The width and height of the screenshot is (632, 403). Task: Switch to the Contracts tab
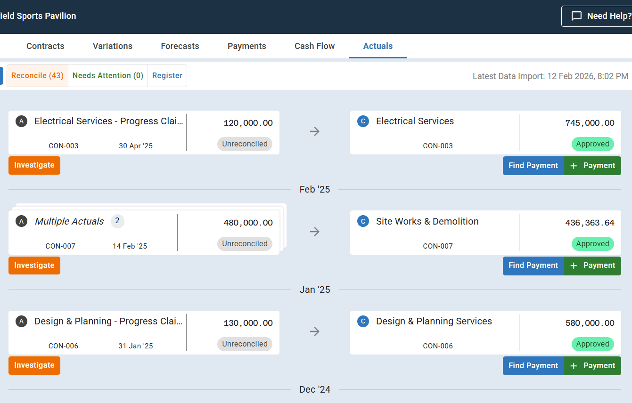45,46
